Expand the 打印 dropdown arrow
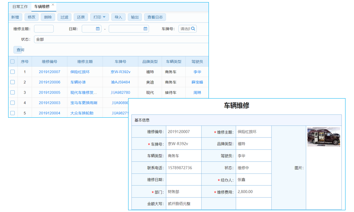Screen dimensions: 354x212 [105, 17]
